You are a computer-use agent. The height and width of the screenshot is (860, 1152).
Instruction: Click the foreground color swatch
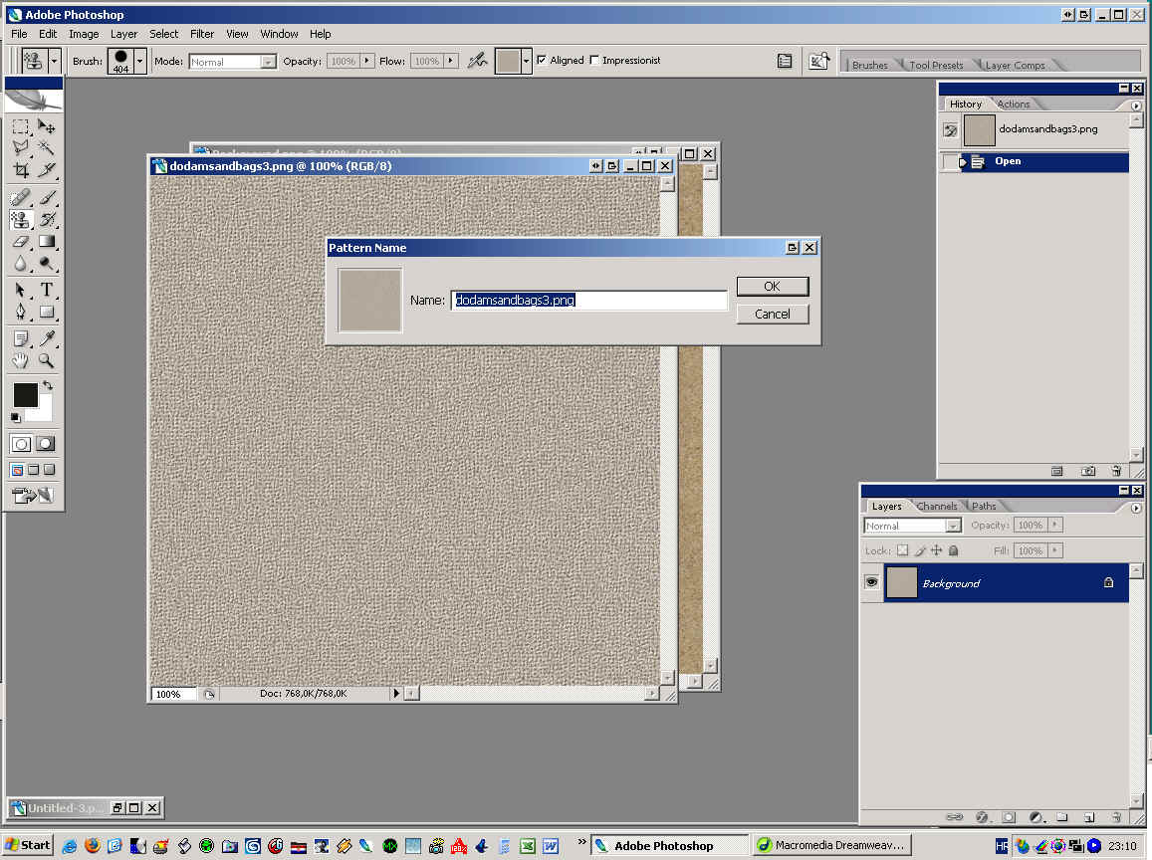(25, 394)
